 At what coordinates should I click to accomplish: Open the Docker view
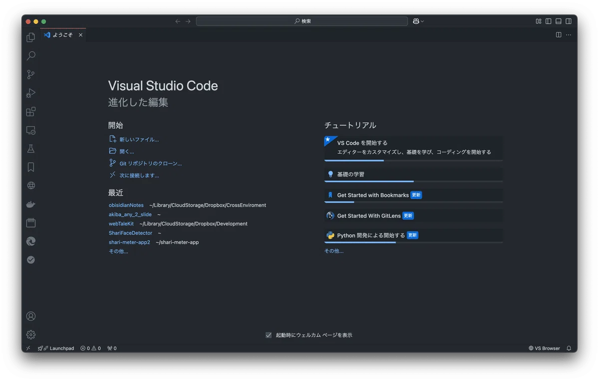[x=31, y=204]
